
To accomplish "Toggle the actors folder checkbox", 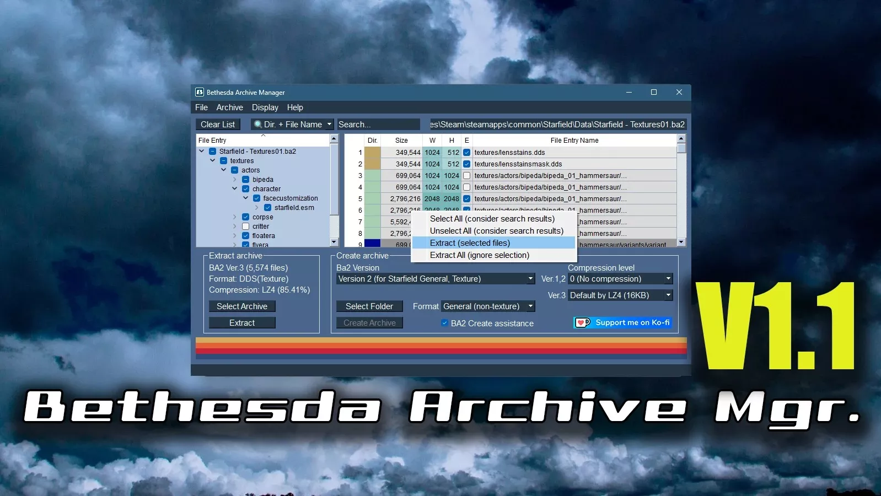I will [x=234, y=170].
